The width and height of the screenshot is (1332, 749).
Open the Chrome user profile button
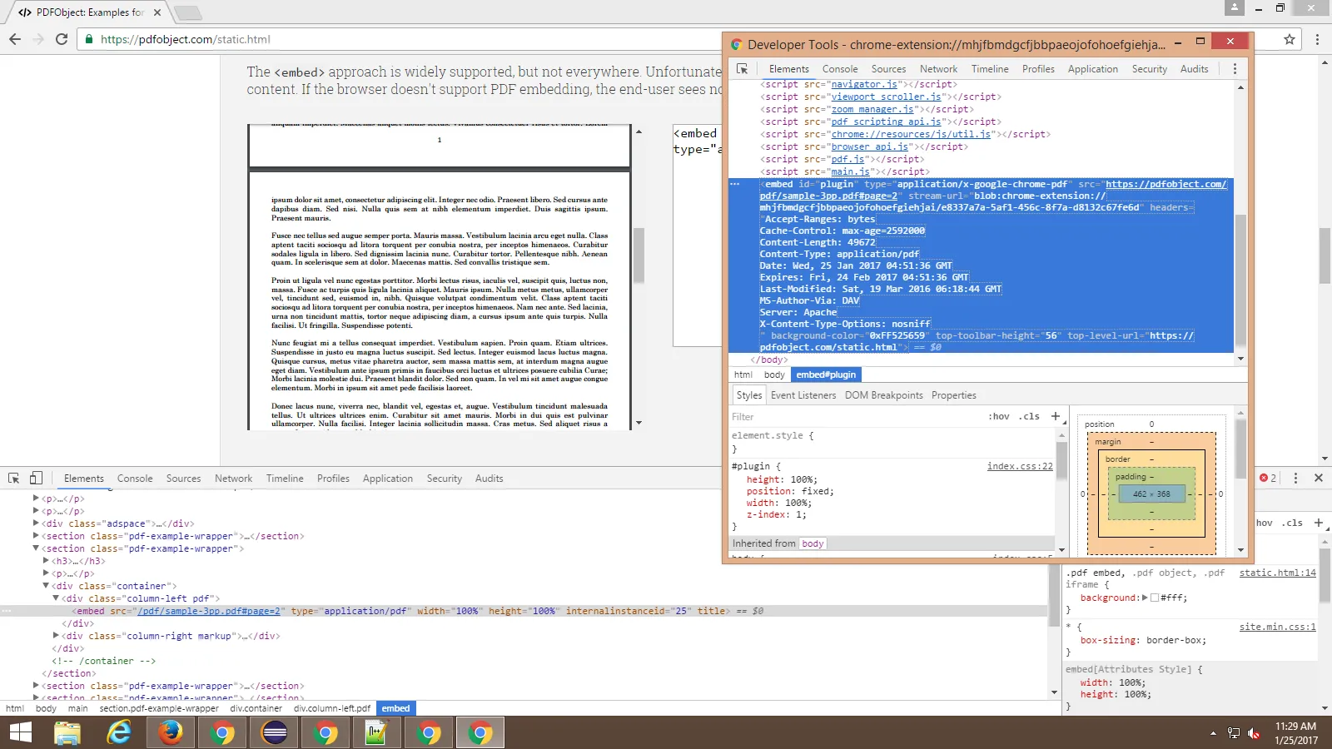pyautogui.click(x=1235, y=7)
